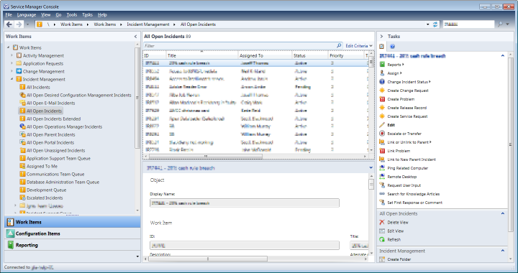Collapse the All Open Incidents tasks section

click(503, 213)
